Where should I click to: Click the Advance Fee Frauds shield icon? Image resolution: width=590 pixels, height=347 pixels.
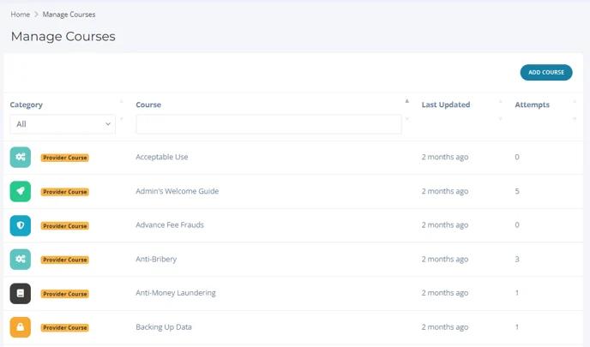21,225
